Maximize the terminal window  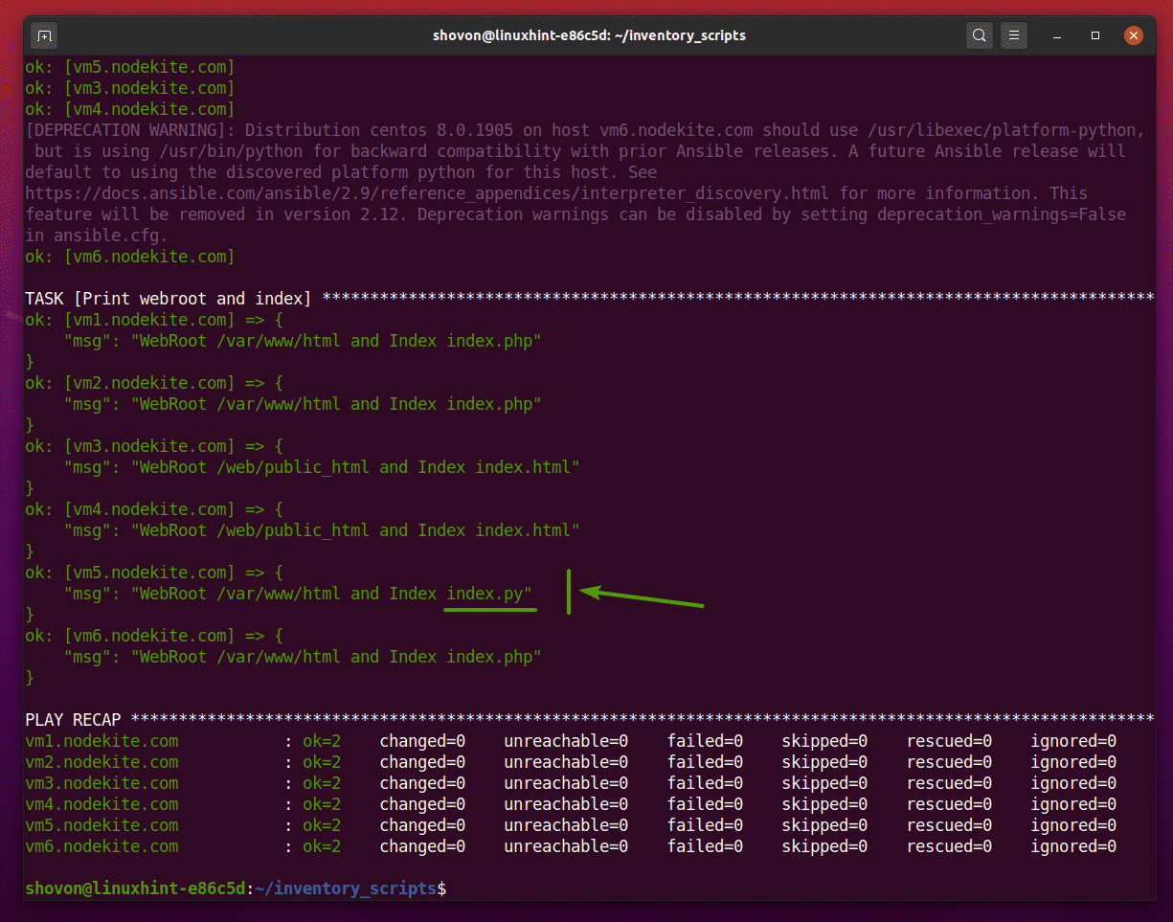[x=1094, y=34]
